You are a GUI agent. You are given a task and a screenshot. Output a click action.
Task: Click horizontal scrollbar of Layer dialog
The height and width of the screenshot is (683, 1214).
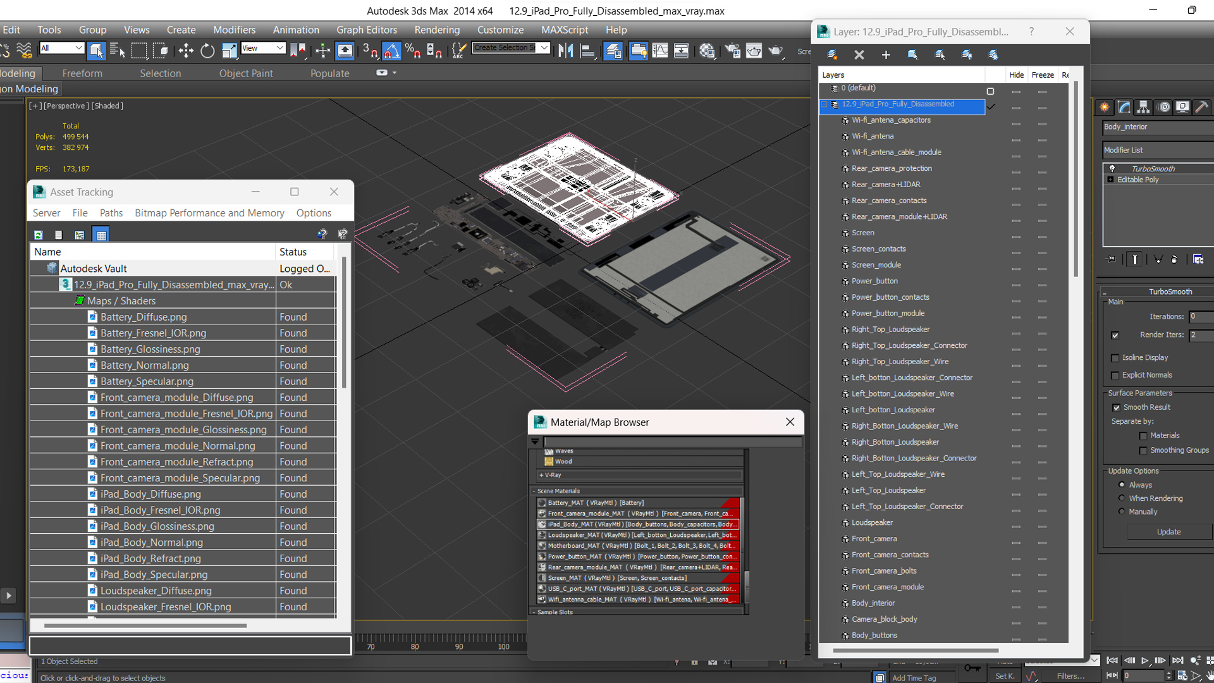click(916, 650)
